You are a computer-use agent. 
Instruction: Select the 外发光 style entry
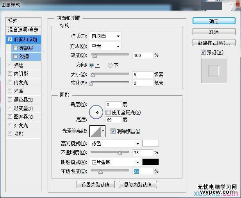click(21, 125)
